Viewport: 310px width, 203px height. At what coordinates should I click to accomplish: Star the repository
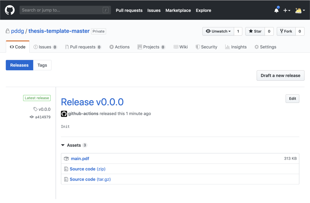click(255, 31)
